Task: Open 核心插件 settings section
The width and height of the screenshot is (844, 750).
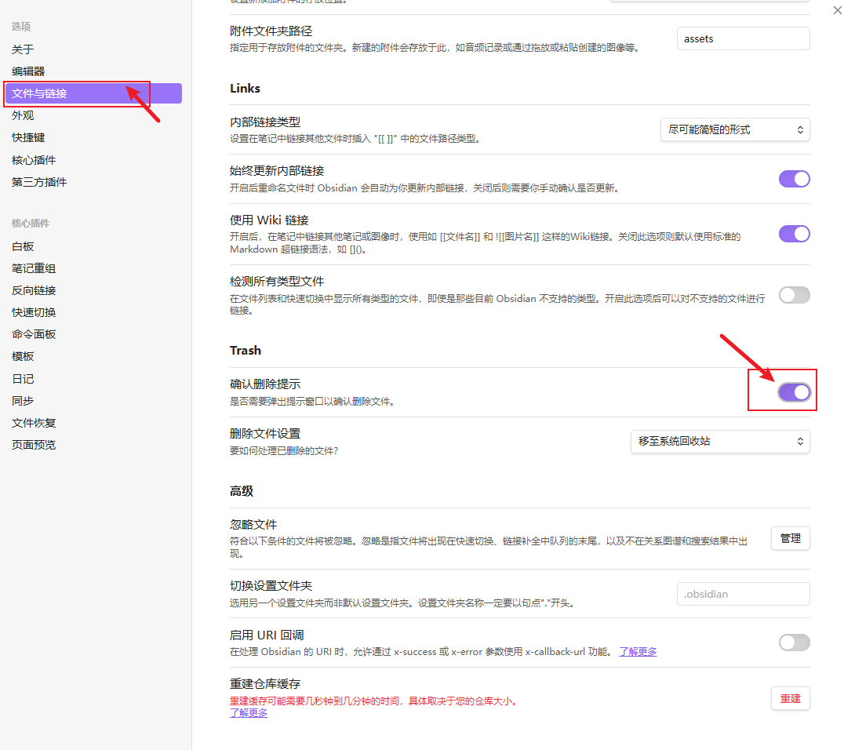Action: point(34,160)
